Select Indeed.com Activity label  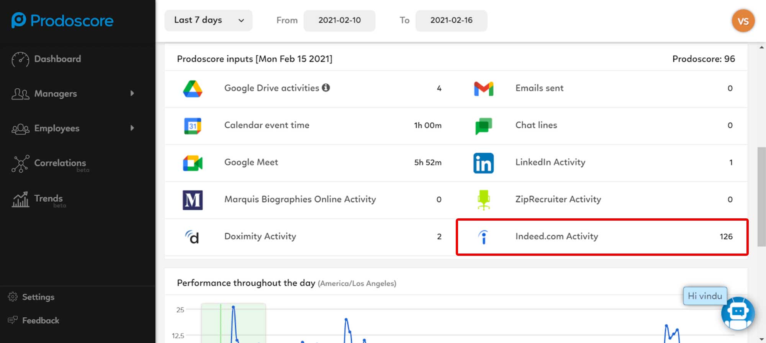tap(556, 236)
